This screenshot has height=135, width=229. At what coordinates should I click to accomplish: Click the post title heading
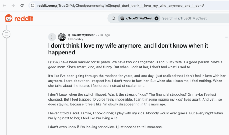pos(128,49)
